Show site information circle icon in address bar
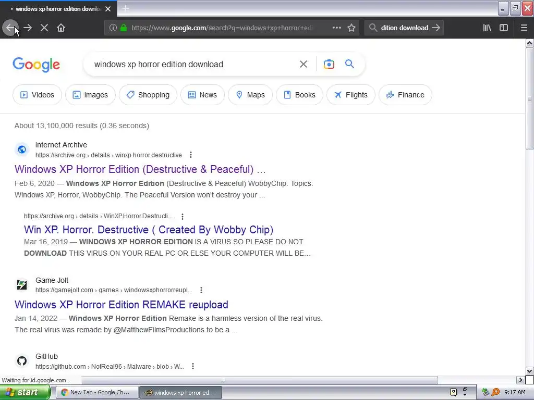This screenshot has width=534, height=400. point(113,28)
